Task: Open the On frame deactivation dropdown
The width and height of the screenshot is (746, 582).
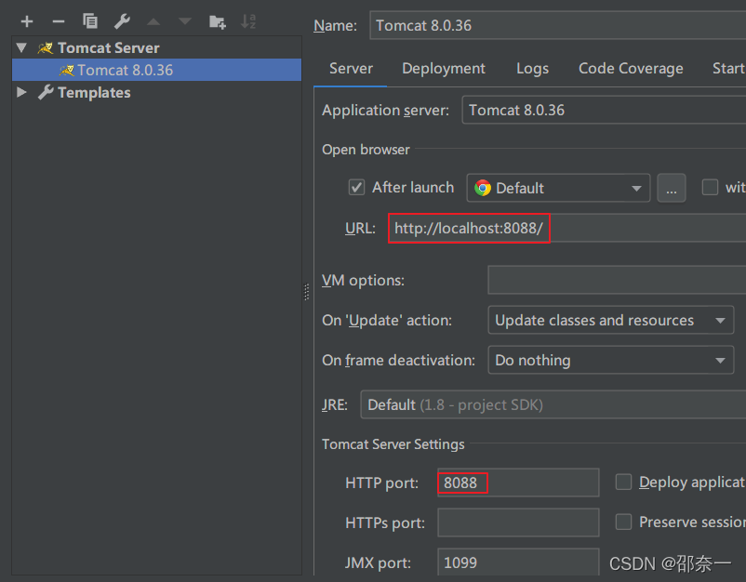Action: [611, 360]
